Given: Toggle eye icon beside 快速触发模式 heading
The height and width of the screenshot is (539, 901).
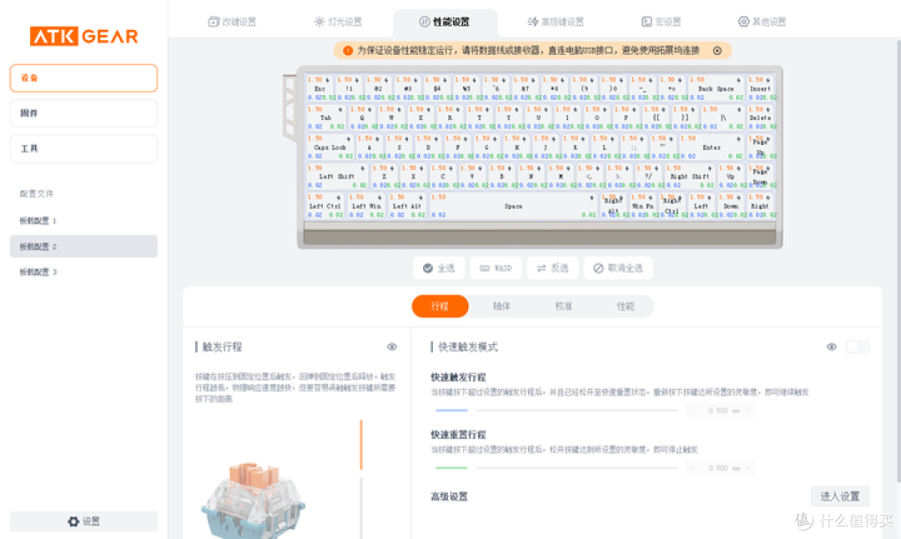Looking at the screenshot, I should [832, 347].
